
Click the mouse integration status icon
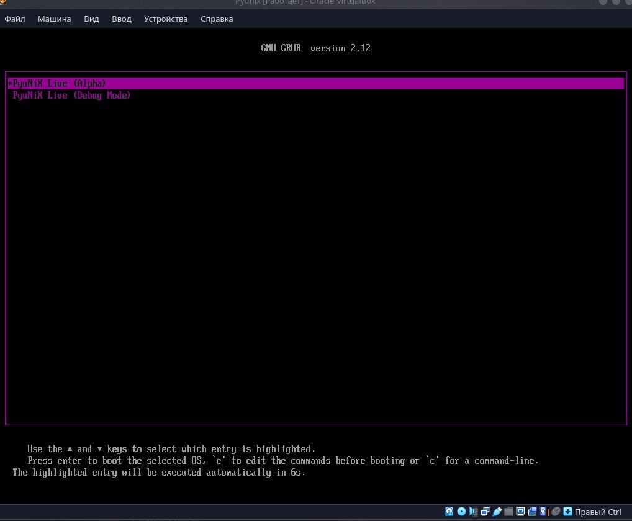click(556, 511)
